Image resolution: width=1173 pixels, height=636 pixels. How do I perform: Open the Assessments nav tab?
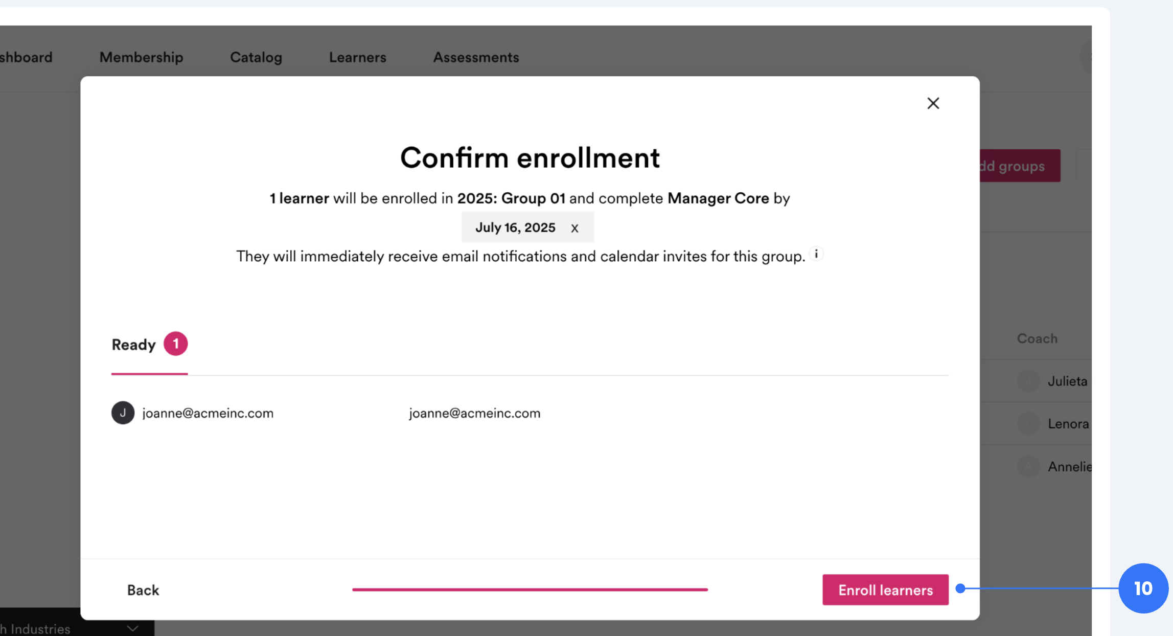coord(476,57)
